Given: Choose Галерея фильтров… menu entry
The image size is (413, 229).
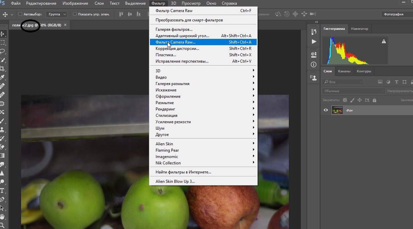Looking at the screenshot, I should [203, 29].
